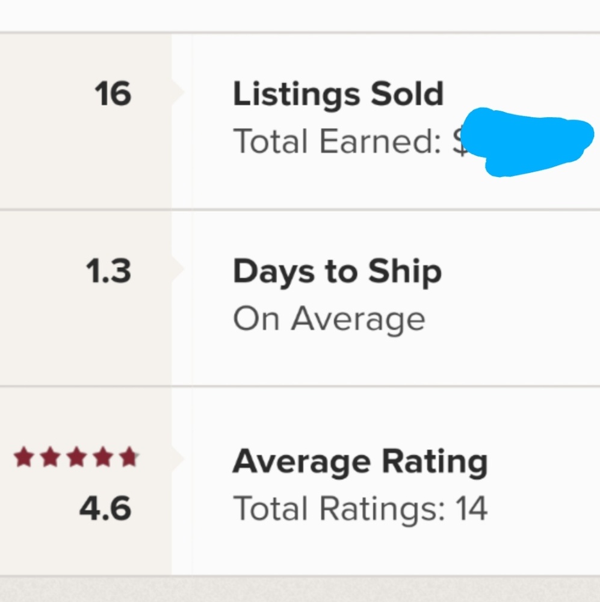600x602 pixels.
Task: Click the second rating star
Action: (x=50, y=458)
